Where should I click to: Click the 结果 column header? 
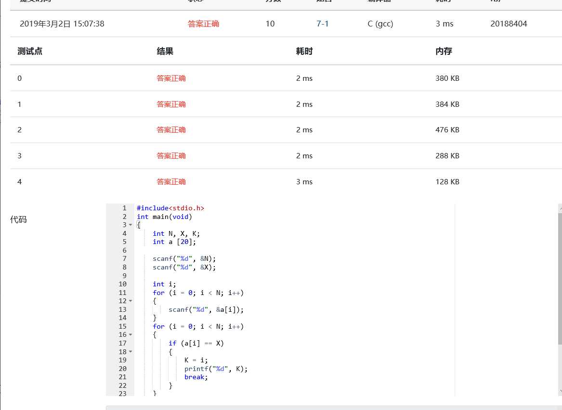[165, 51]
